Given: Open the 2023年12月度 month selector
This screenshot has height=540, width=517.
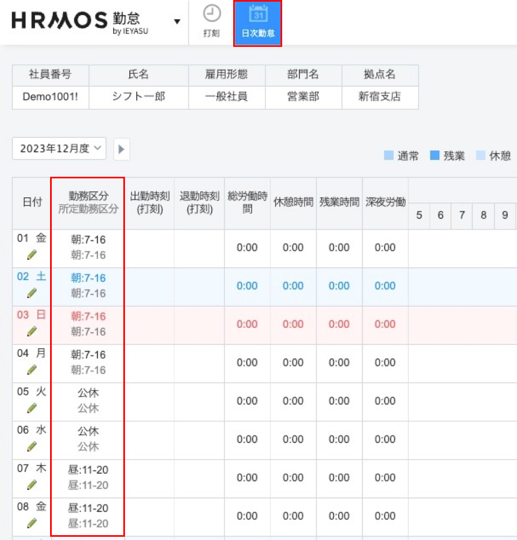Looking at the screenshot, I should (x=59, y=149).
